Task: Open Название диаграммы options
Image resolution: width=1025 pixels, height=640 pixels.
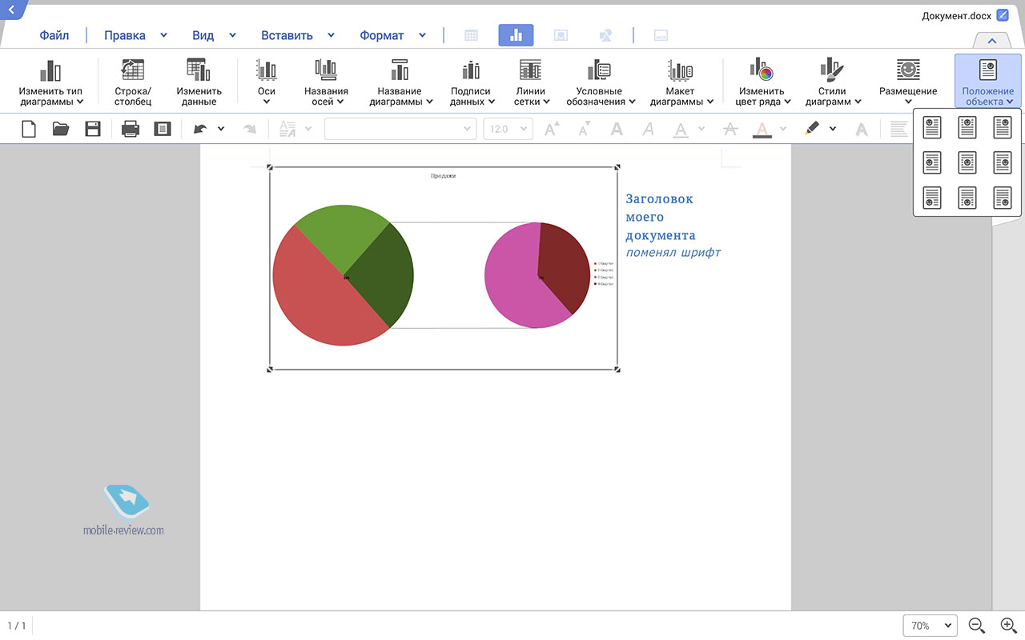Action: [x=400, y=82]
